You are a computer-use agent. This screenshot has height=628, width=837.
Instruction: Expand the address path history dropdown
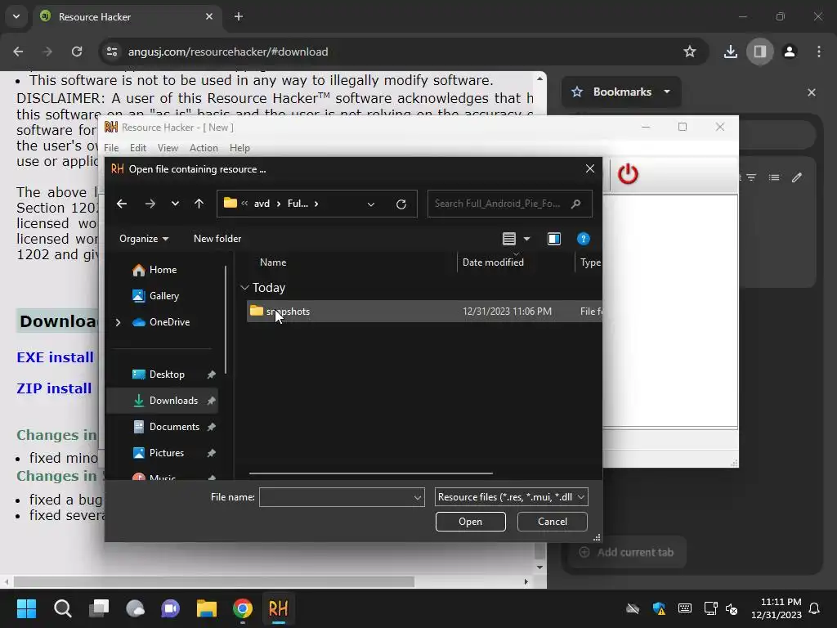370,204
